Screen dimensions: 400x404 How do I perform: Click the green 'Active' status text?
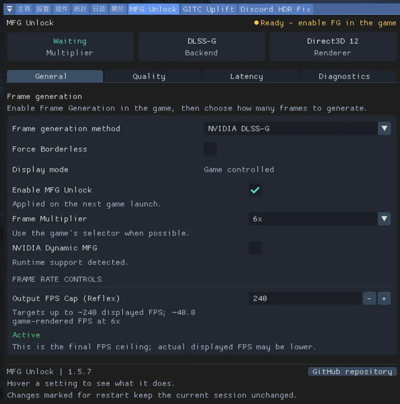tap(27, 335)
